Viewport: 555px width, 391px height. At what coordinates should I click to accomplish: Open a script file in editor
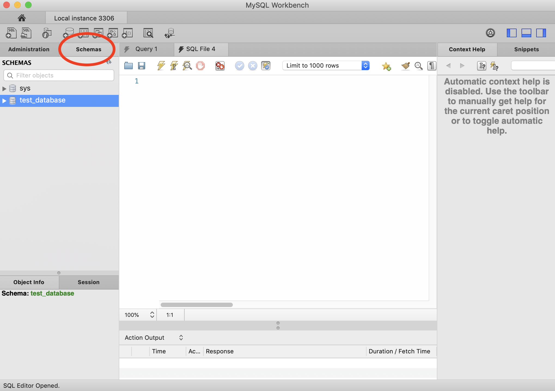click(x=129, y=66)
